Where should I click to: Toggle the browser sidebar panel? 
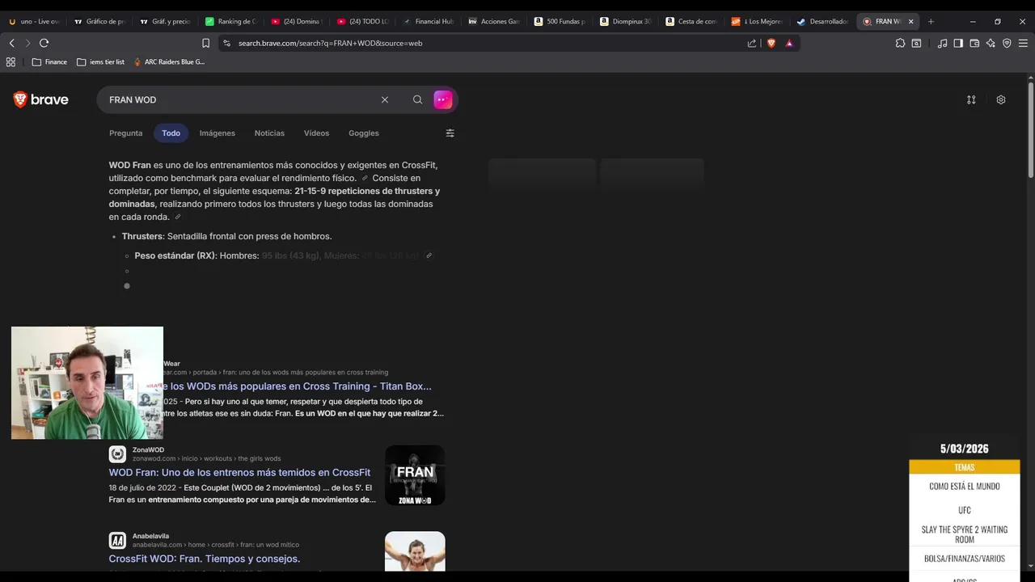coord(958,43)
